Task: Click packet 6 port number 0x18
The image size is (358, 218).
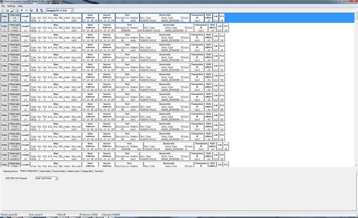Action: tap(133, 70)
